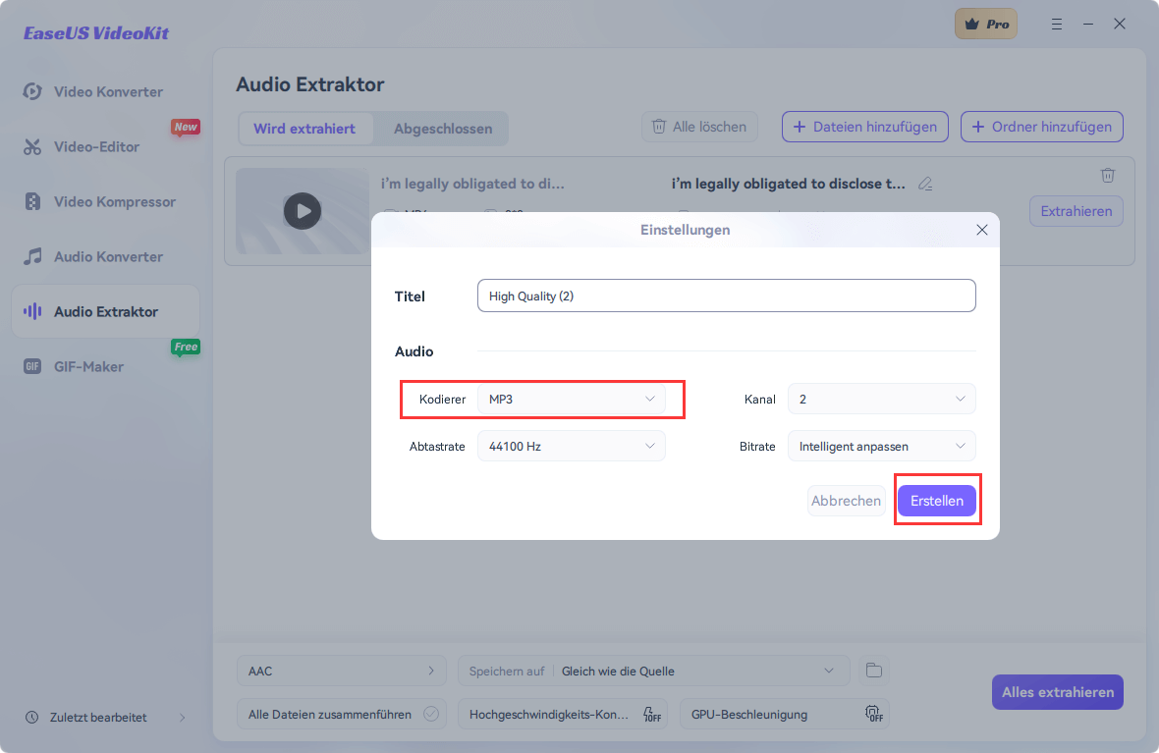Delete the file with trash icon
1159x753 pixels.
(1107, 175)
